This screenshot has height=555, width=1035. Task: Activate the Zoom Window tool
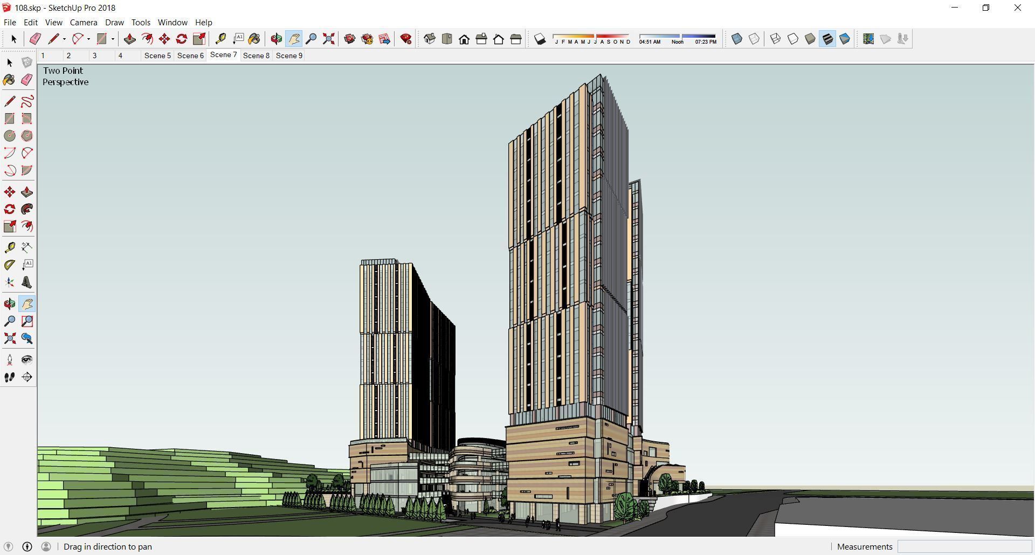(x=27, y=321)
